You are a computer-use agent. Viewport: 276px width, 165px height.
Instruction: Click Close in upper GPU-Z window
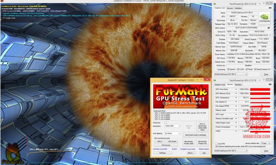click(x=266, y=74)
